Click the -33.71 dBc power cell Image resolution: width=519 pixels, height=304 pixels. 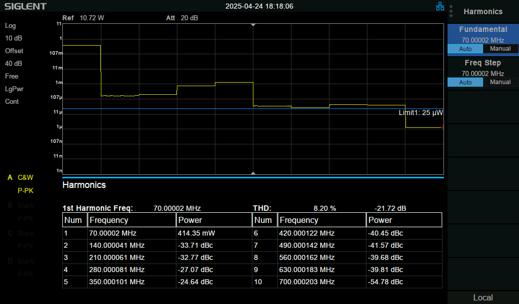click(214, 245)
